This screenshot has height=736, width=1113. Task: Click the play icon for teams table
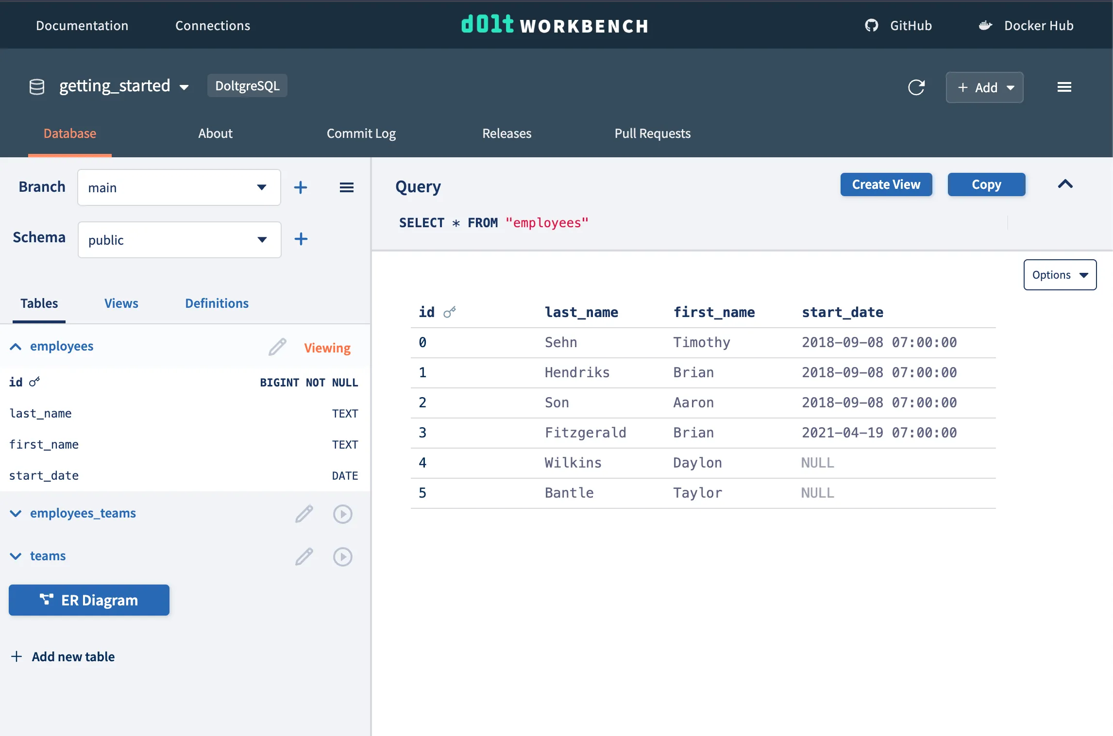(x=342, y=556)
